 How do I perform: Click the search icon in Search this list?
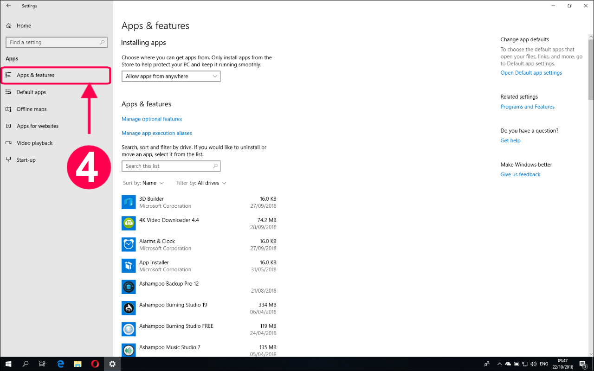click(x=215, y=166)
